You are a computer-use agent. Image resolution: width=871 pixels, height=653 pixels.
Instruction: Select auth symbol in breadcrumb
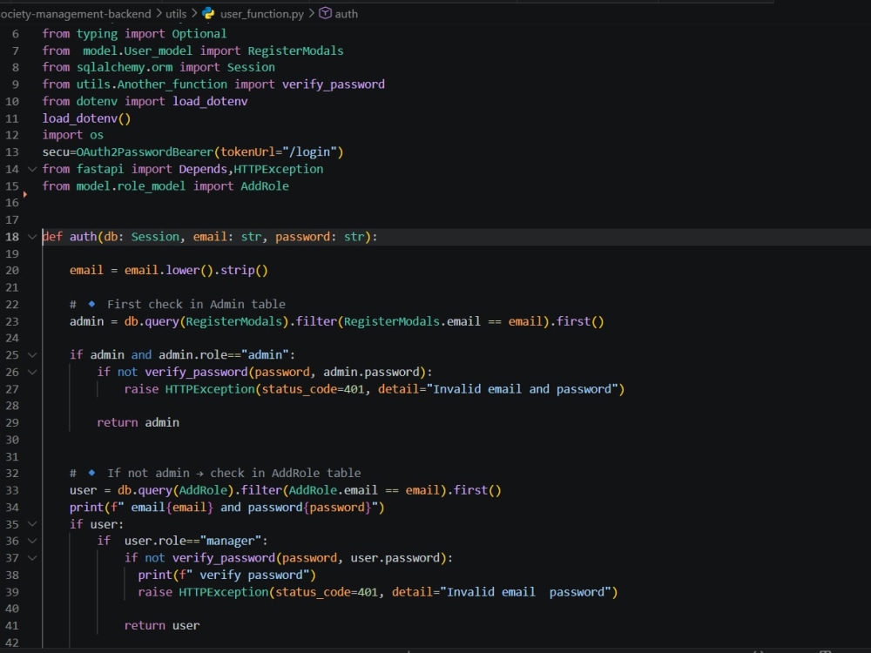(346, 14)
